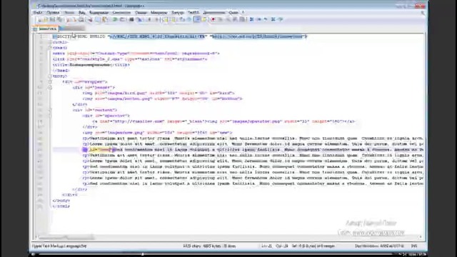
Task: Click the Print toolbar icon
Action: [x=81, y=19]
